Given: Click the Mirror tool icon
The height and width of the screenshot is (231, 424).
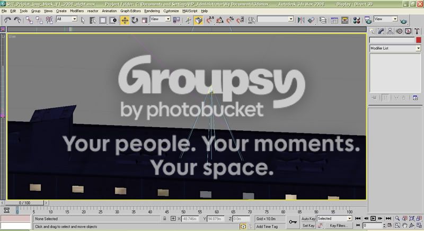Looking at the screenshot, I should click(301, 20).
